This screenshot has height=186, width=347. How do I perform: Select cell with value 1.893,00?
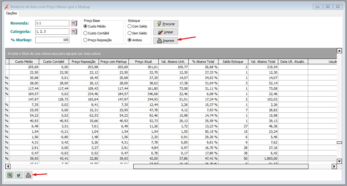(263, 158)
